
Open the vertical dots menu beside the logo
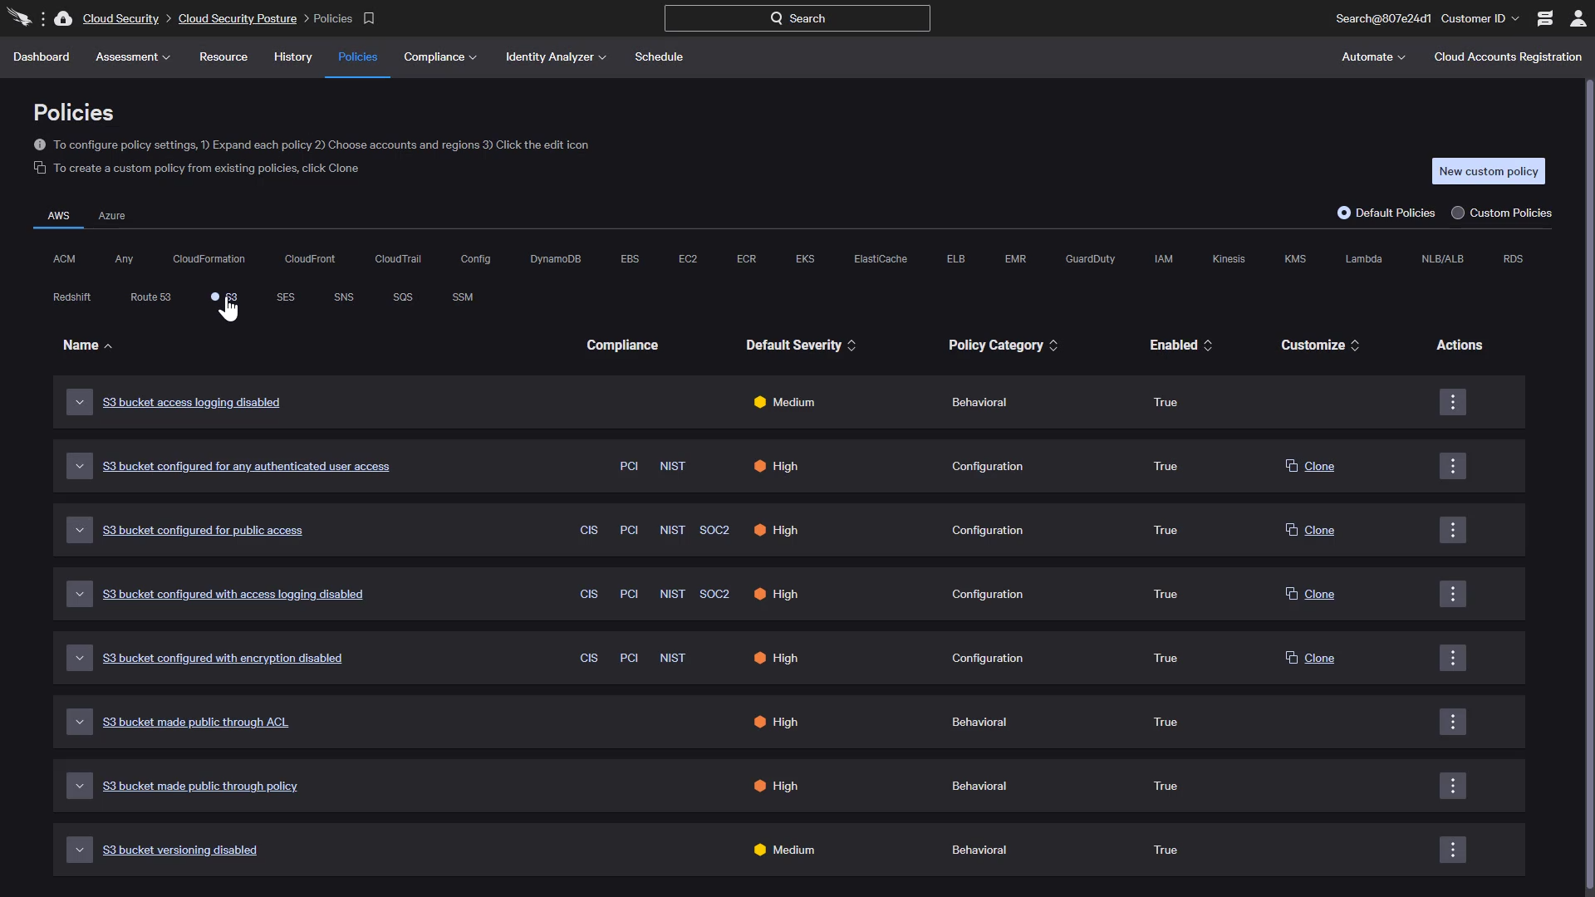point(42,18)
